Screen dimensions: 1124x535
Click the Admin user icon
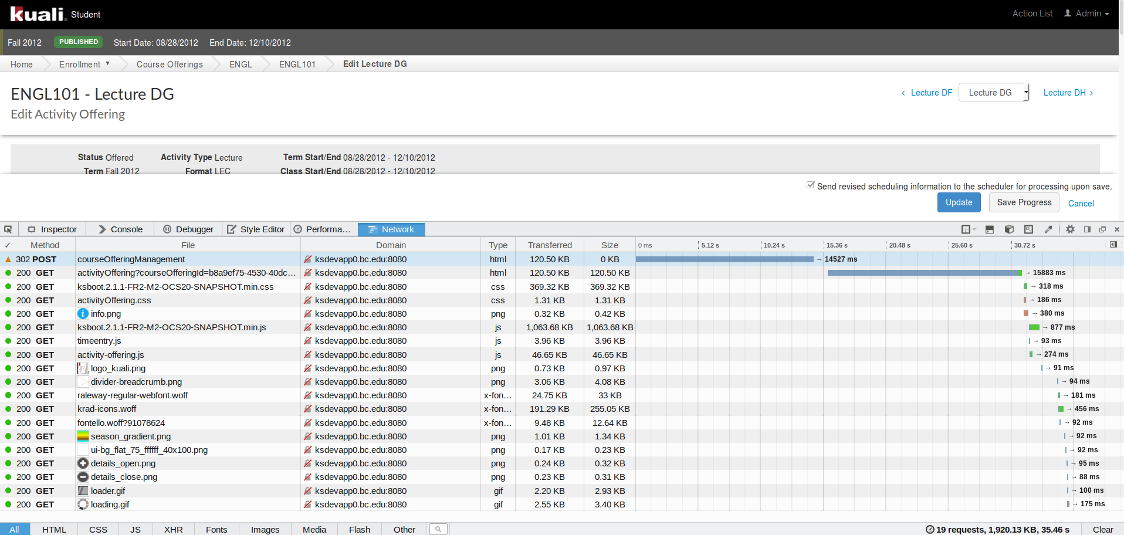[1068, 13]
